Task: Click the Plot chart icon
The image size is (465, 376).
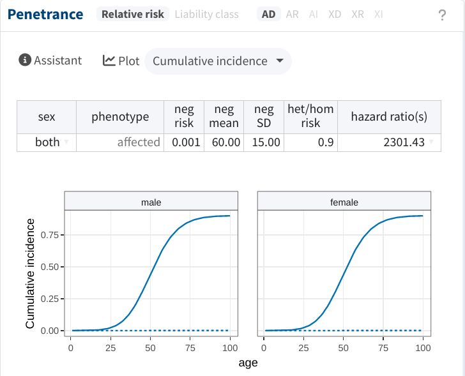Action: (x=109, y=61)
